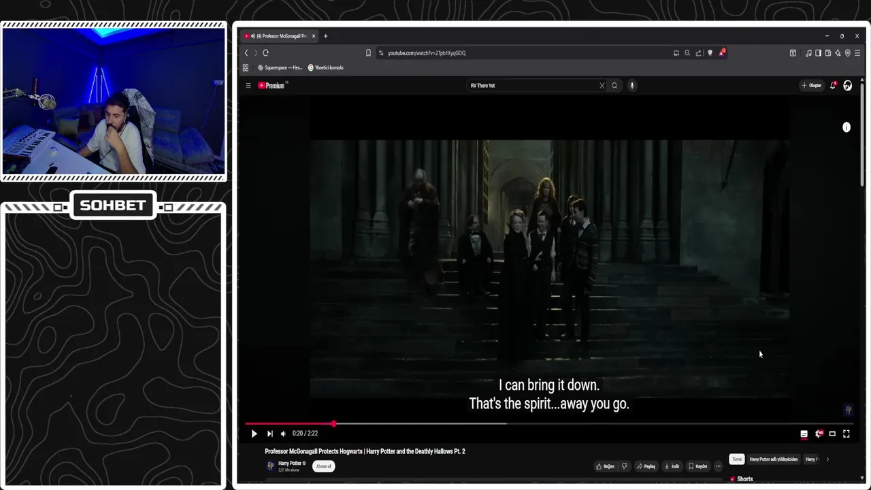The image size is (871, 490).
Task: Skip to the next video
Action: click(269, 434)
